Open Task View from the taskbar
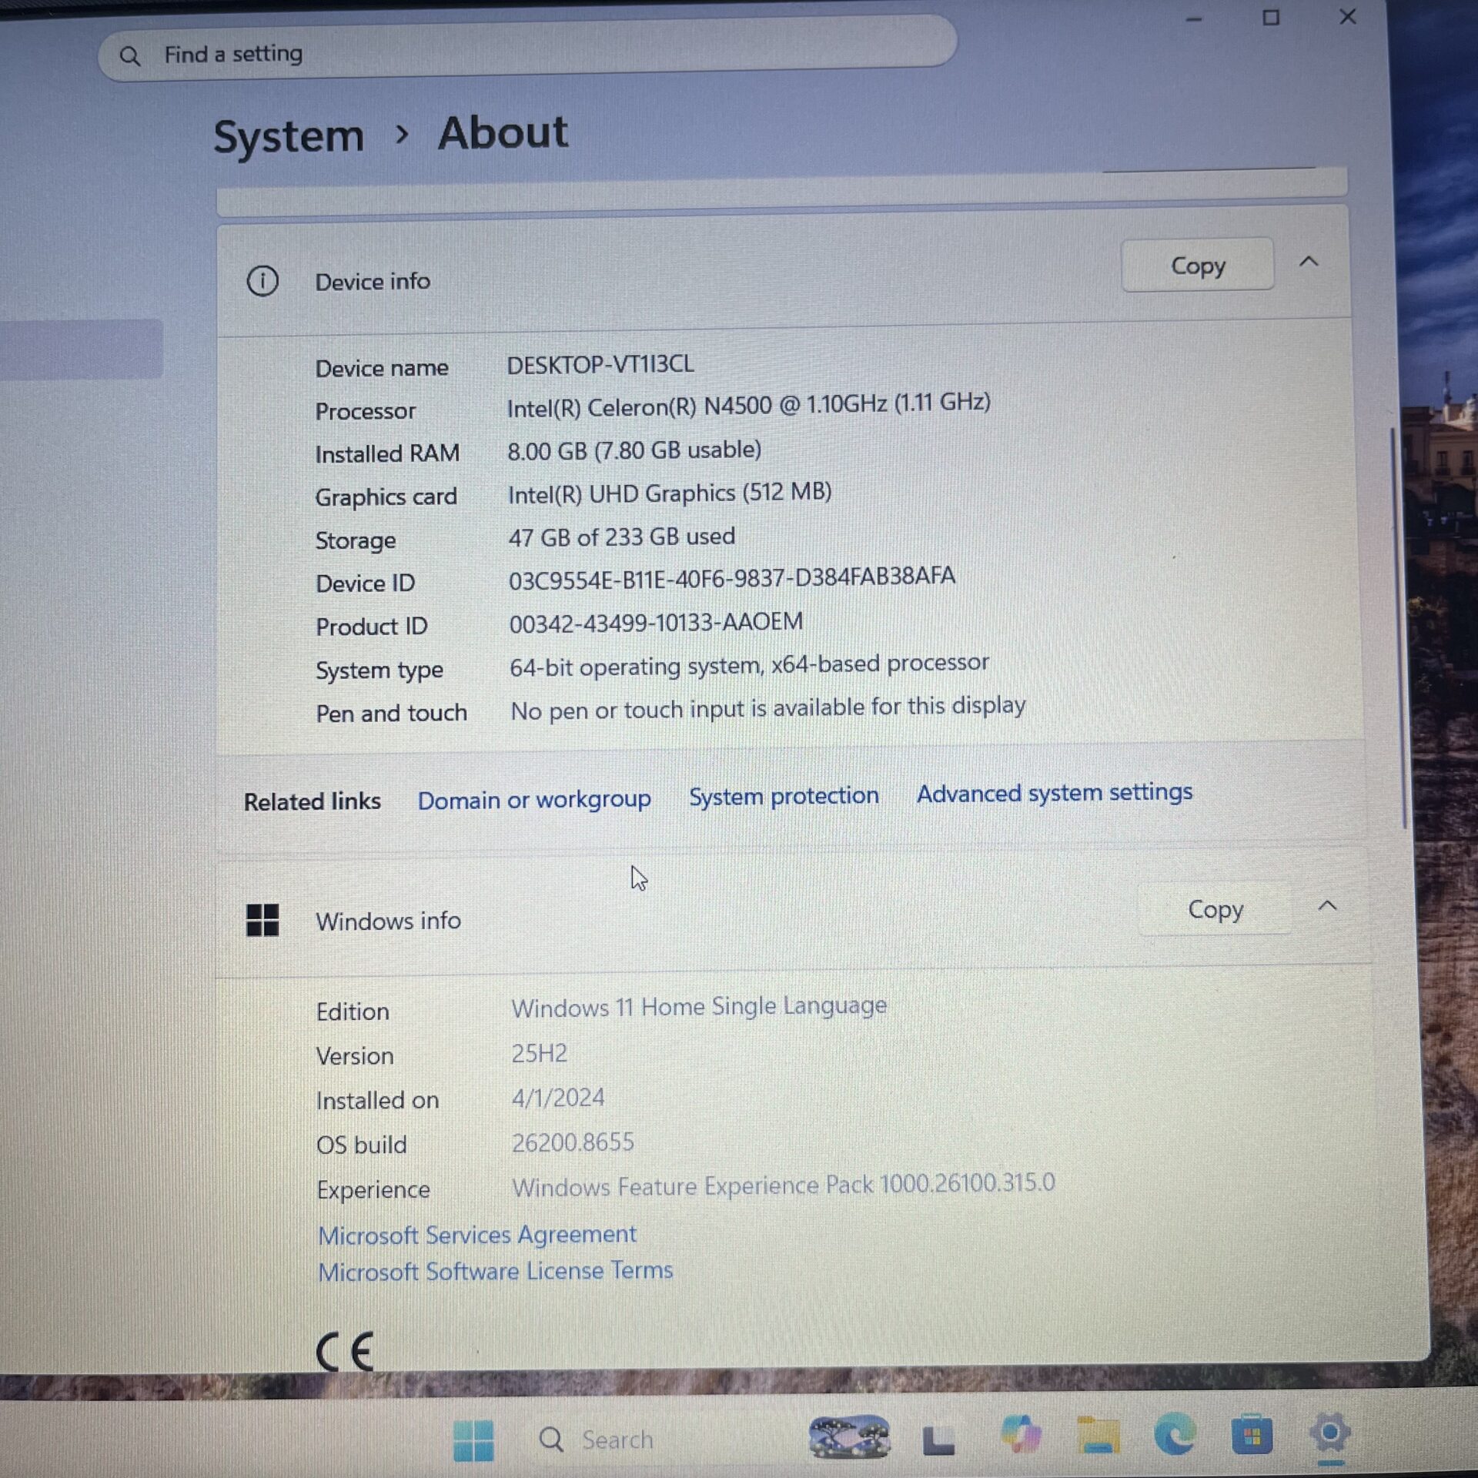This screenshot has width=1478, height=1478. tap(938, 1440)
